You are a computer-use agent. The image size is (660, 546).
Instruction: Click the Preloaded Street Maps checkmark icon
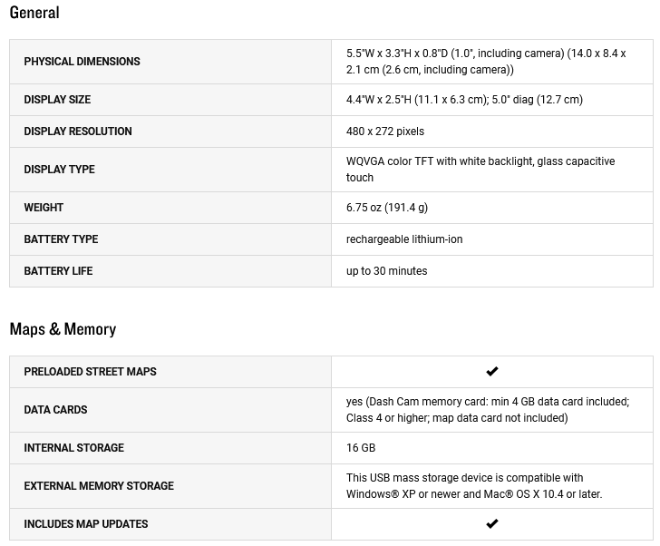492,372
